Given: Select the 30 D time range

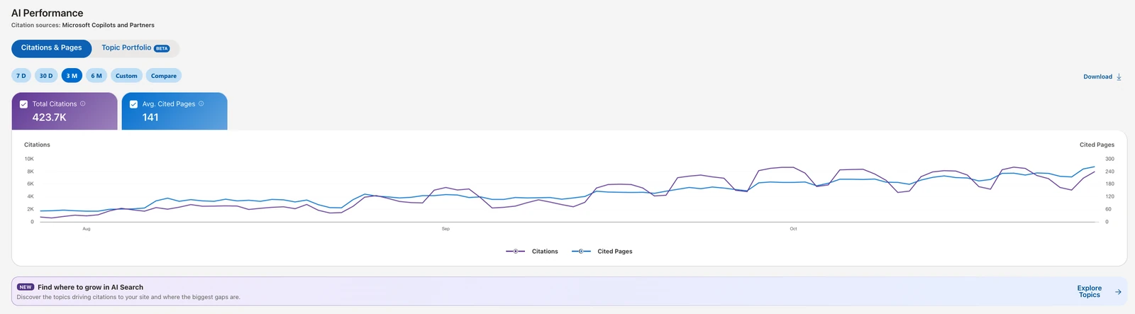Looking at the screenshot, I should (46, 76).
